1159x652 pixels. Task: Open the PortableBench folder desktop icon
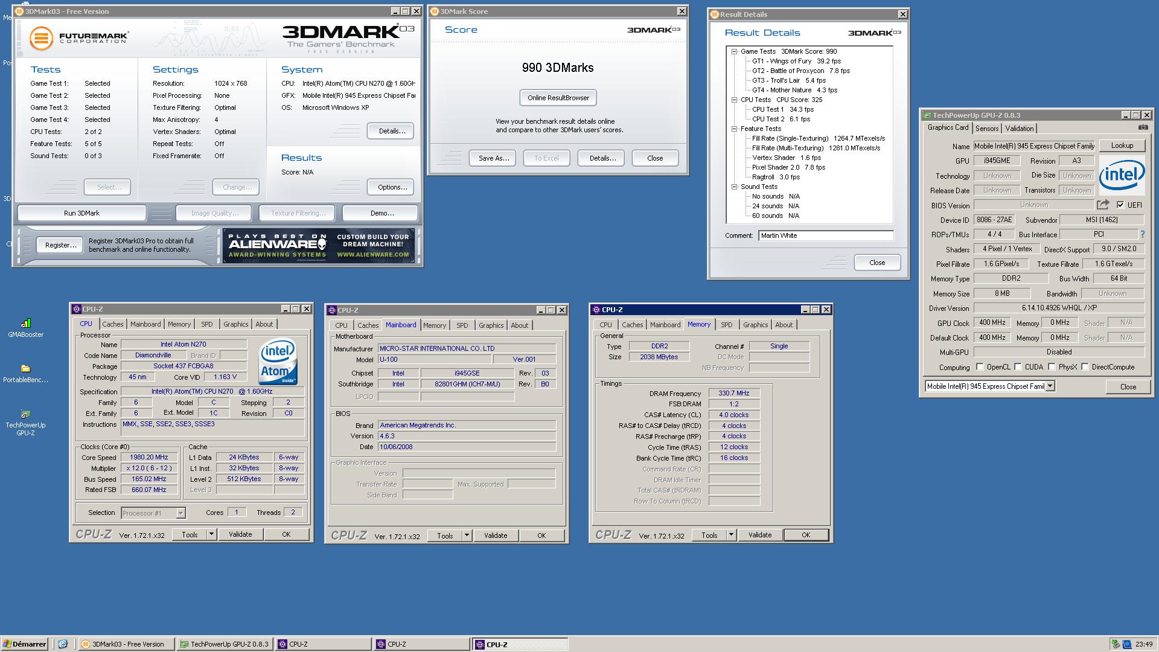25,373
